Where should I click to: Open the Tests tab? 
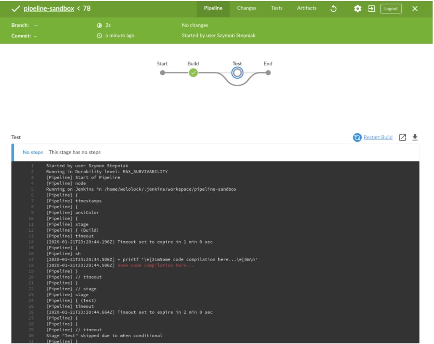[x=276, y=8]
